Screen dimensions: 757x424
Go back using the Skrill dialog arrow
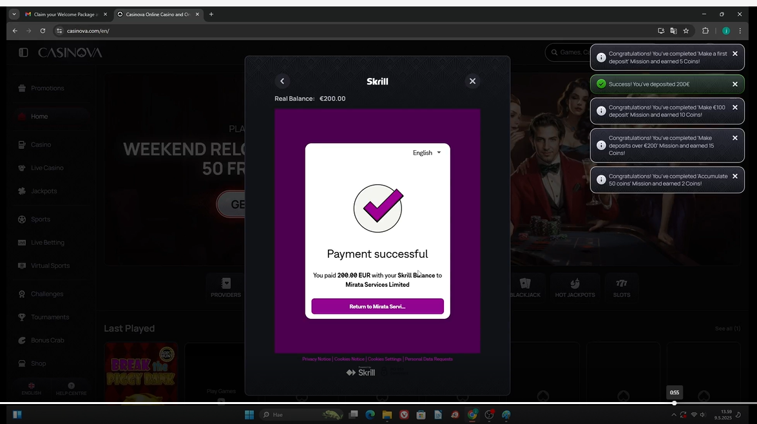(282, 81)
